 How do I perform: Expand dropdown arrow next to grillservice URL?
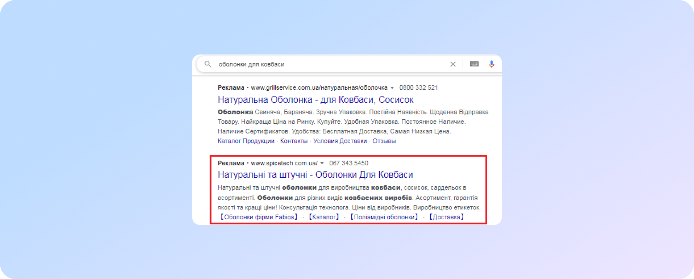(x=392, y=88)
